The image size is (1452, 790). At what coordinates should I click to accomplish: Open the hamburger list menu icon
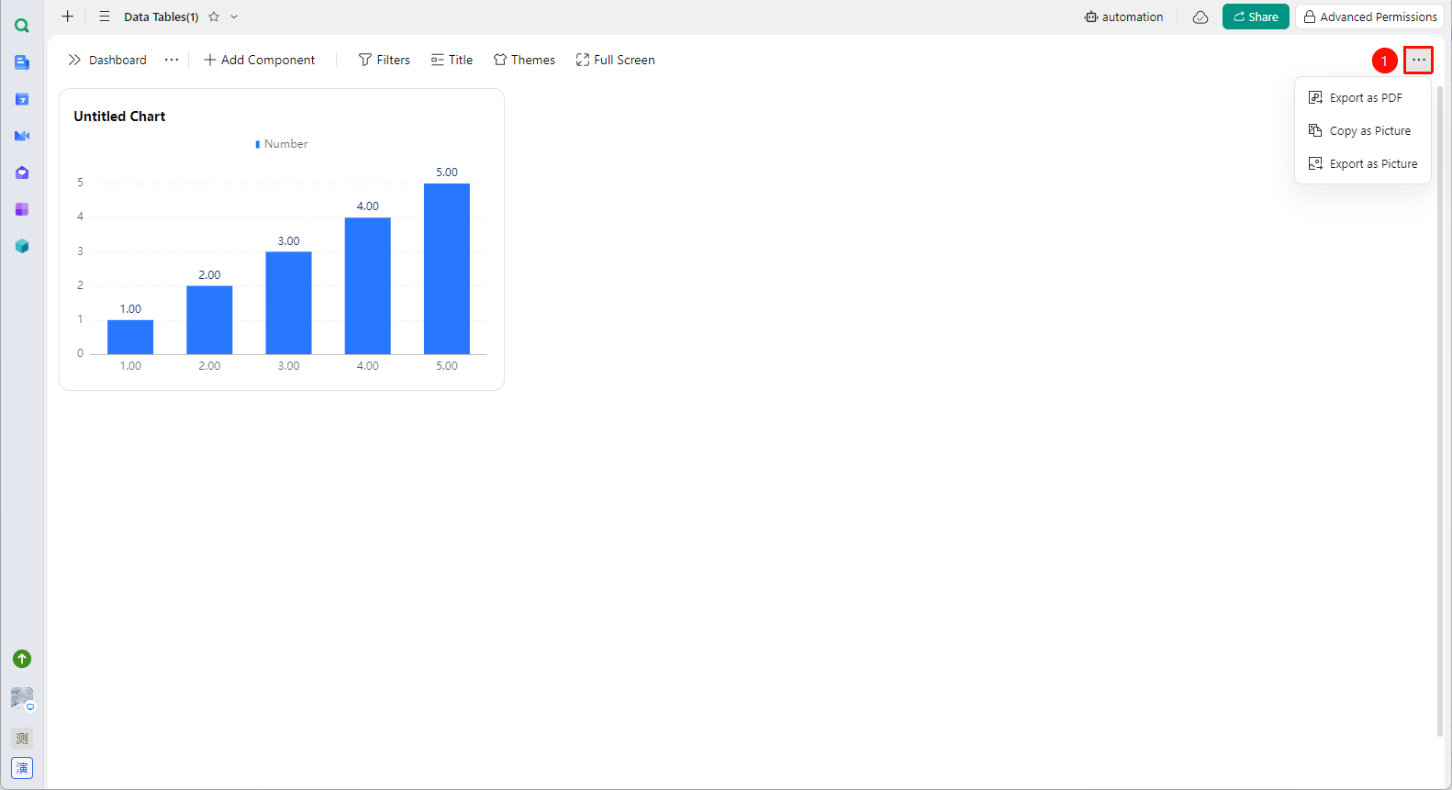pyautogui.click(x=105, y=17)
